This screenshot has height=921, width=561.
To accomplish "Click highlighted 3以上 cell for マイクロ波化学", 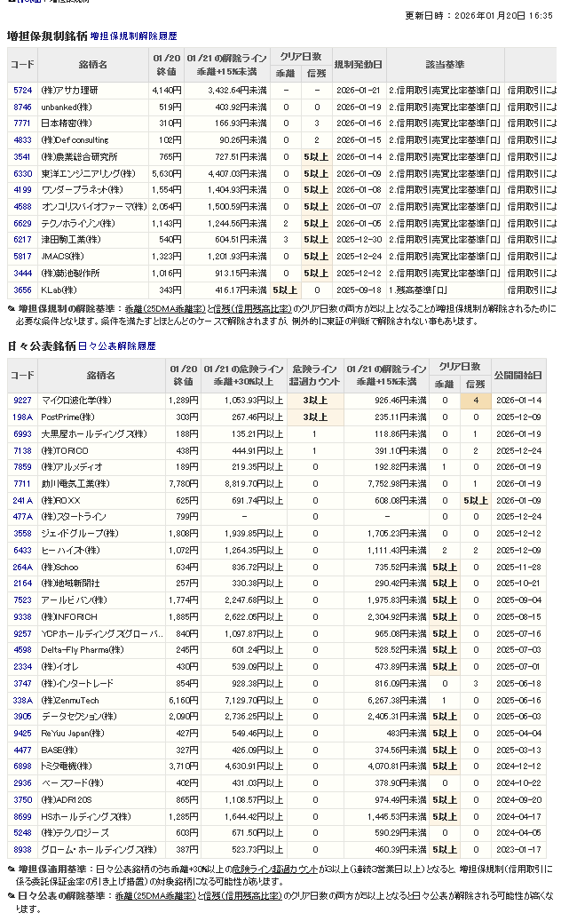I will (x=314, y=401).
